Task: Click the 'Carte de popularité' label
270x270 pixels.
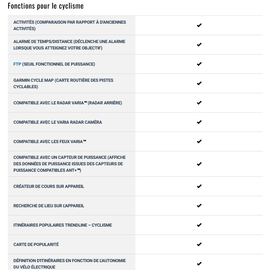Action: pyautogui.click(x=36, y=245)
